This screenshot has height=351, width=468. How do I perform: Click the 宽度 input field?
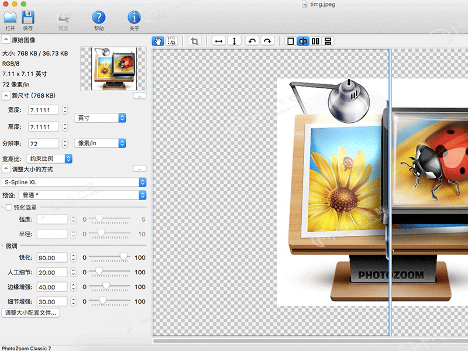43,110
